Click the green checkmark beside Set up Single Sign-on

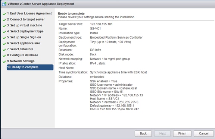(x=4, y=38)
